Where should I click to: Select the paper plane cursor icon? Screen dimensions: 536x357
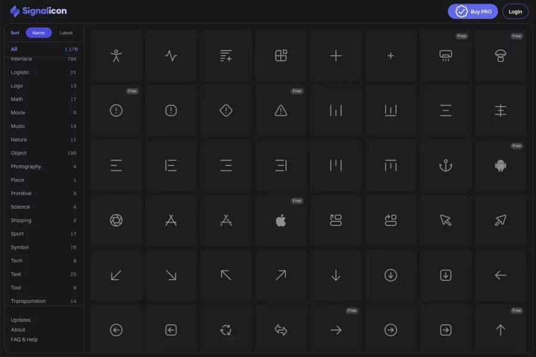tap(500, 221)
